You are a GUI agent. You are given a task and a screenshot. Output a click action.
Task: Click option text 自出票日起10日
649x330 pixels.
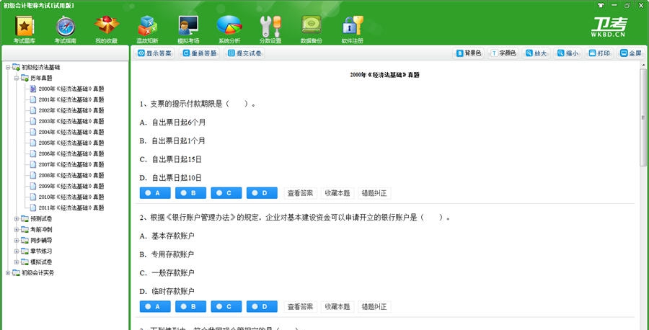[x=177, y=178]
